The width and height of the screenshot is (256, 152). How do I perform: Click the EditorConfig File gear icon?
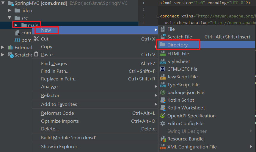163,123
